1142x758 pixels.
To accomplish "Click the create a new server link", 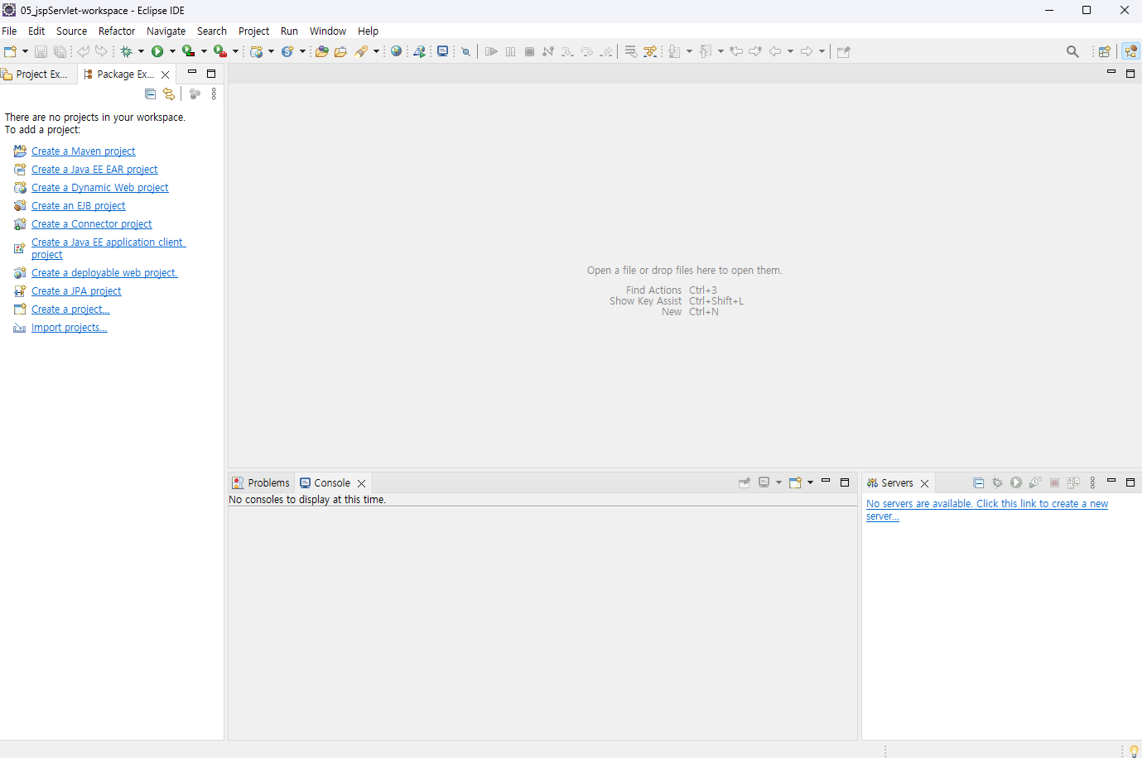I will coord(987,510).
